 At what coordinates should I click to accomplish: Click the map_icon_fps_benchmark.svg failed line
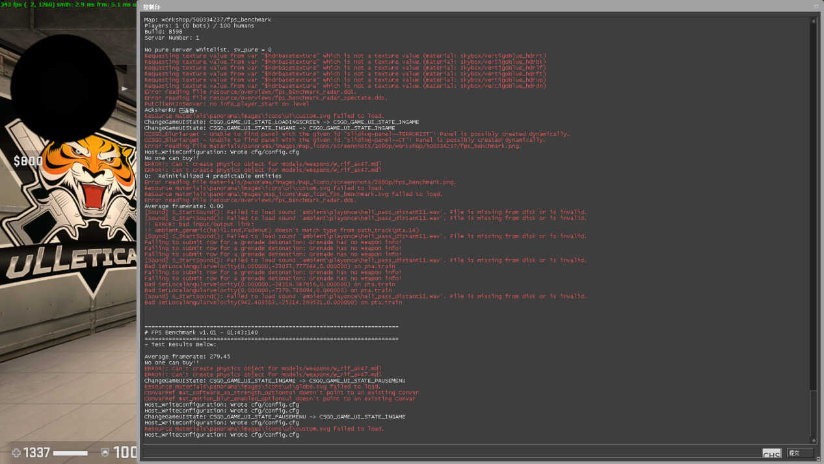pyautogui.click(x=293, y=194)
